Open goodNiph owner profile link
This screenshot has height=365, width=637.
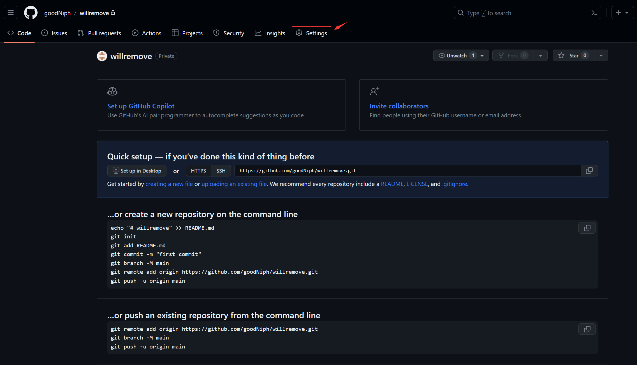57,13
